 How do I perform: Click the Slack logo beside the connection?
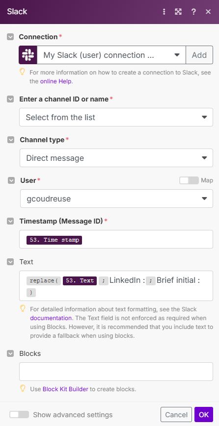click(x=28, y=55)
